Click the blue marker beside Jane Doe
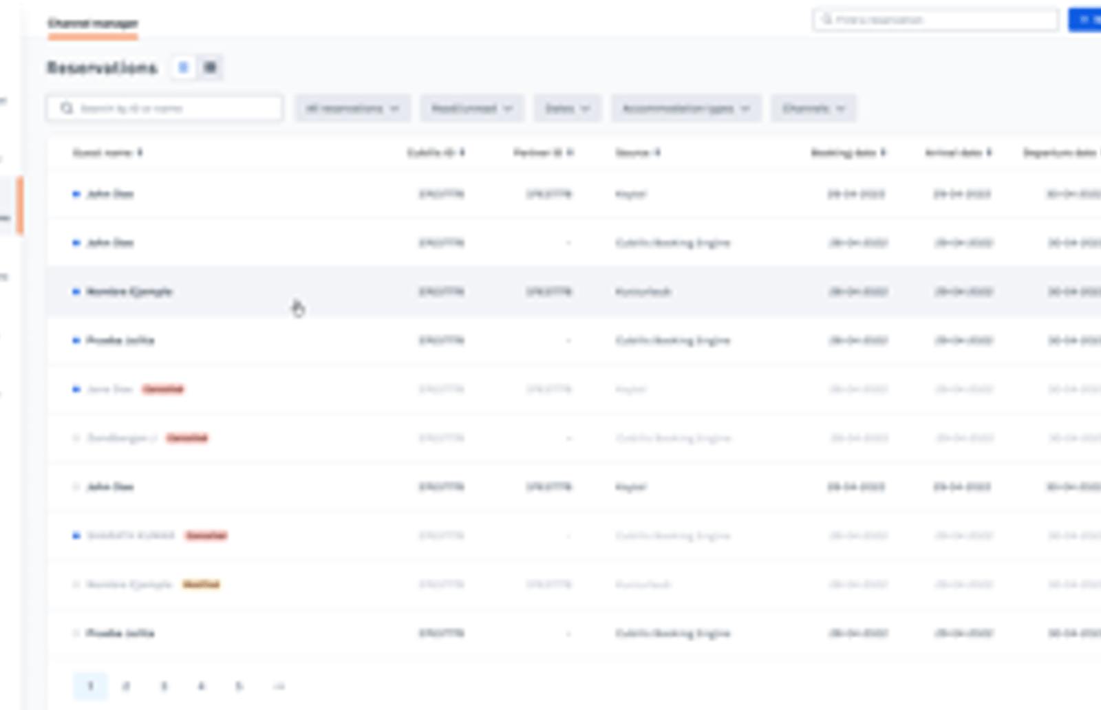The image size is (1101, 710). [x=76, y=389]
